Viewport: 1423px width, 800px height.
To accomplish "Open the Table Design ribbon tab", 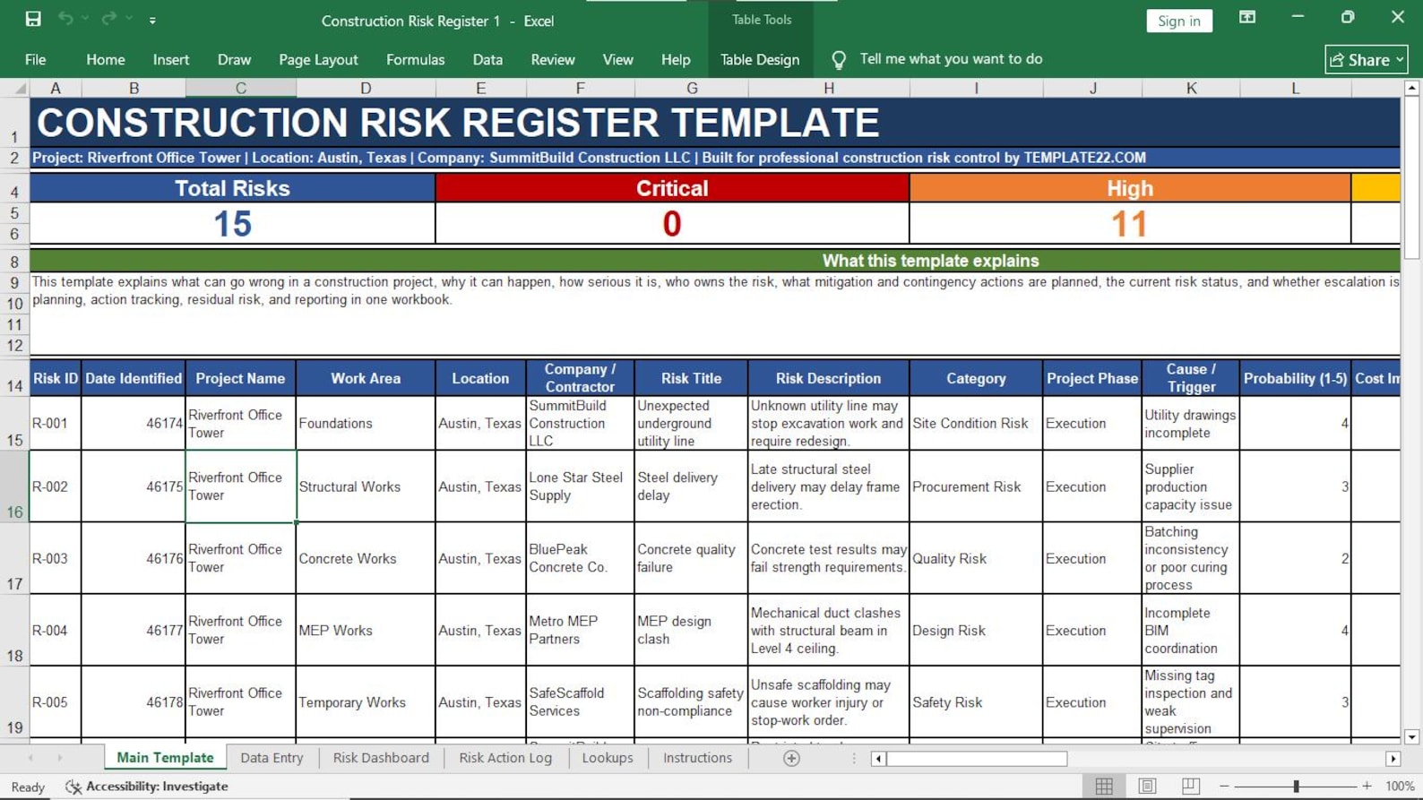I will pyautogui.click(x=760, y=59).
